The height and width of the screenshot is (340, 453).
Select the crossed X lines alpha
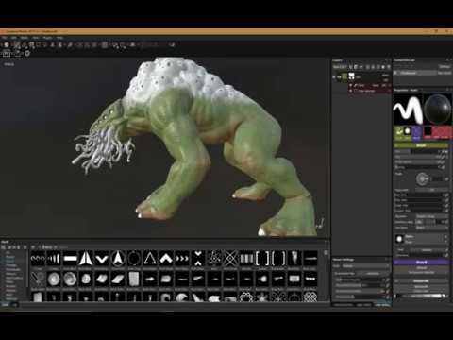coord(230,259)
